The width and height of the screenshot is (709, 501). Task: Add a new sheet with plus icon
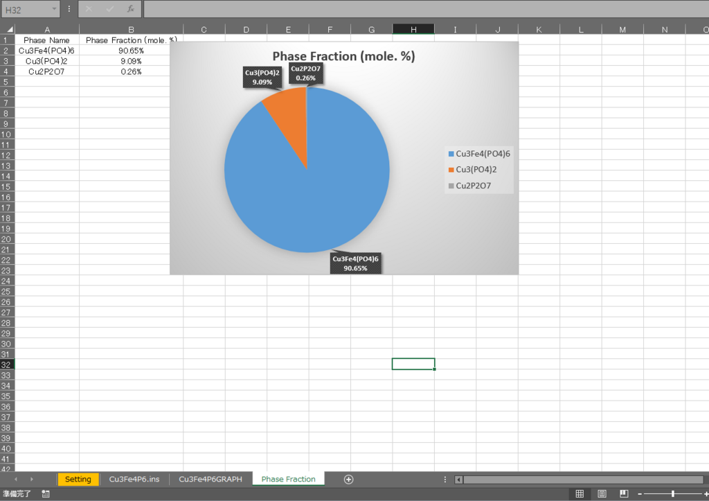tap(349, 480)
